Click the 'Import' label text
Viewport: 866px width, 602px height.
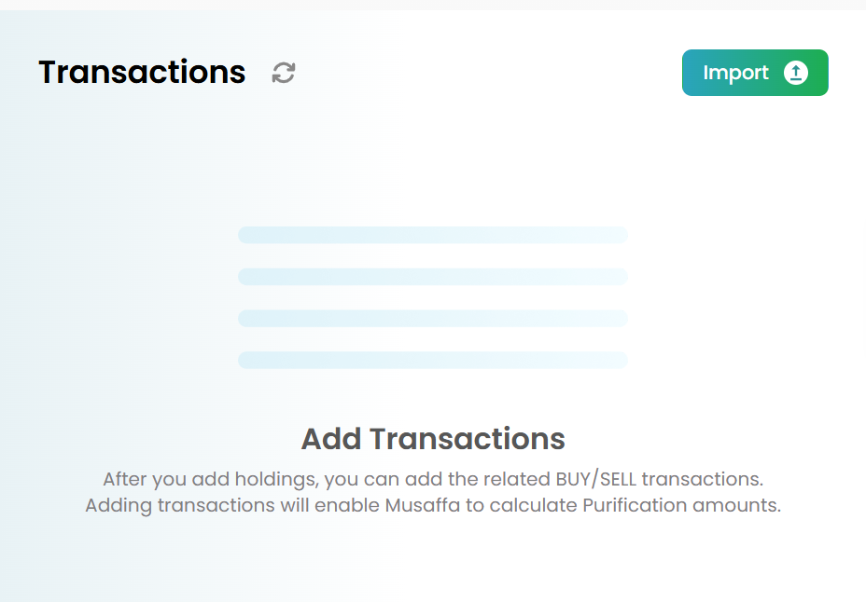coord(735,73)
